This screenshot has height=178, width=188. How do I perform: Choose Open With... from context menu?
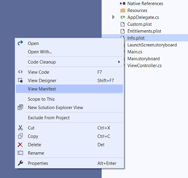(x=40, y=52)
